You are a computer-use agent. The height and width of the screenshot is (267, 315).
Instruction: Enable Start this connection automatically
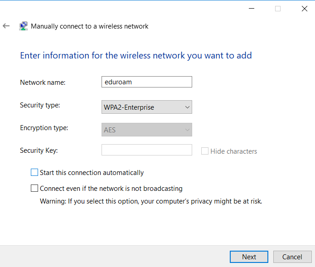tap(34, 172)
